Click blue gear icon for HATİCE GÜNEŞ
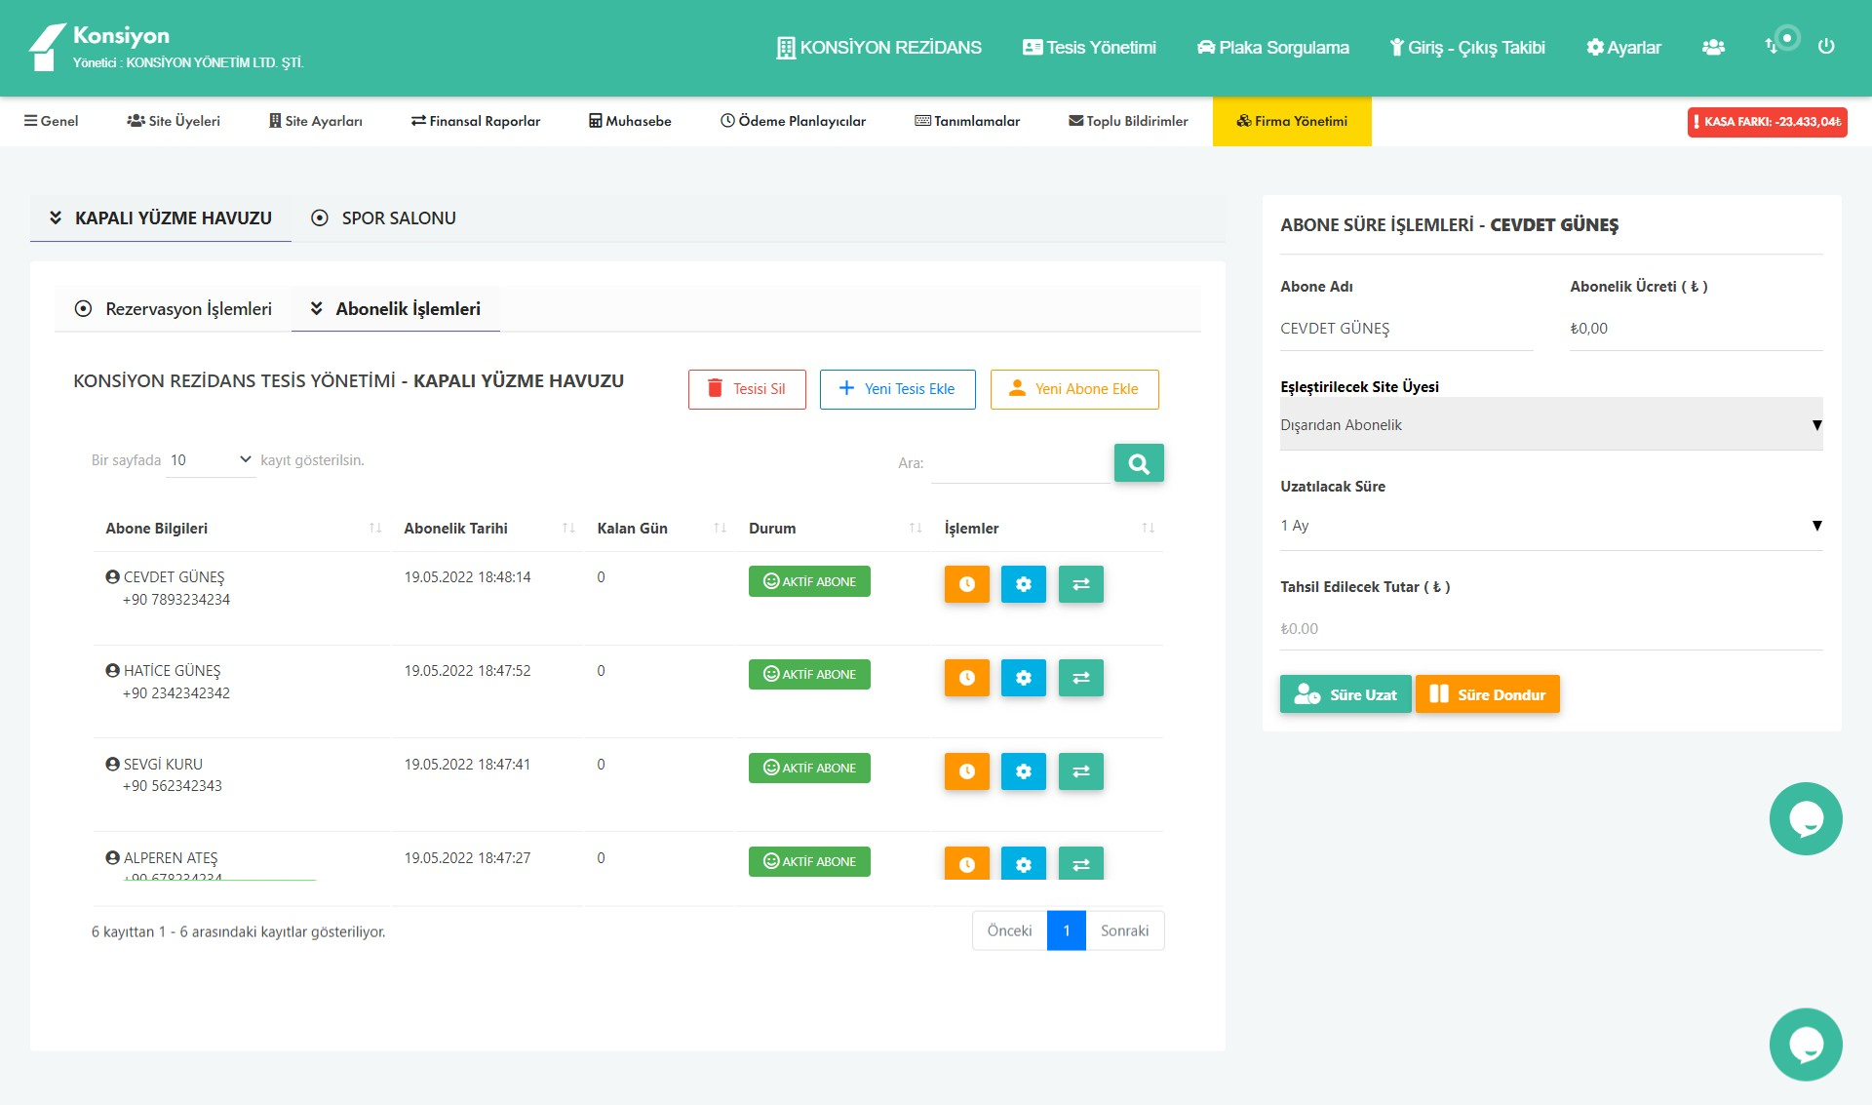The height and width of the screenshot is (1105, 1872). tap(1023, 678)
